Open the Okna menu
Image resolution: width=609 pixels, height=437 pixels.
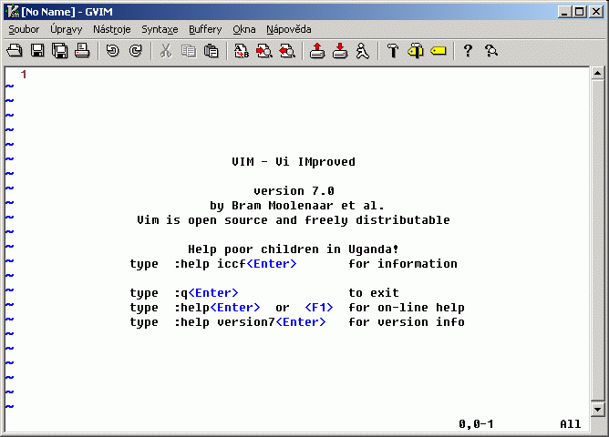pyautogui.click(x=244, y=29)
